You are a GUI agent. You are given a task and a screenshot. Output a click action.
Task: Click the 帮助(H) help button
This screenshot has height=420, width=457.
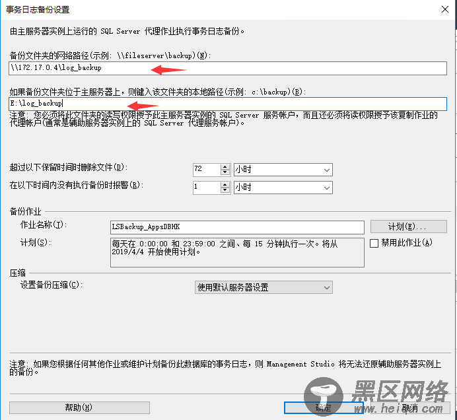click(79, 407)
